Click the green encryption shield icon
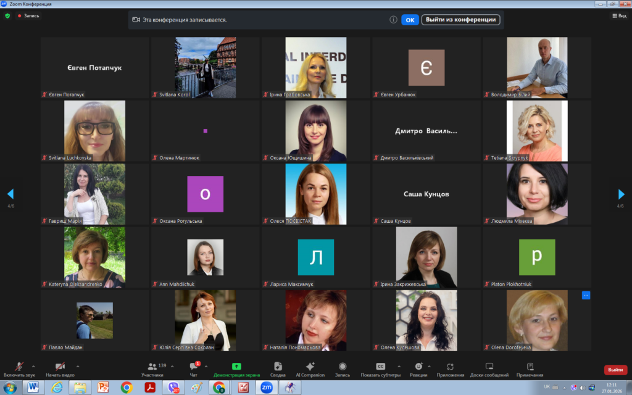This screenshot has height=395, width=632. tap(7, 16)
